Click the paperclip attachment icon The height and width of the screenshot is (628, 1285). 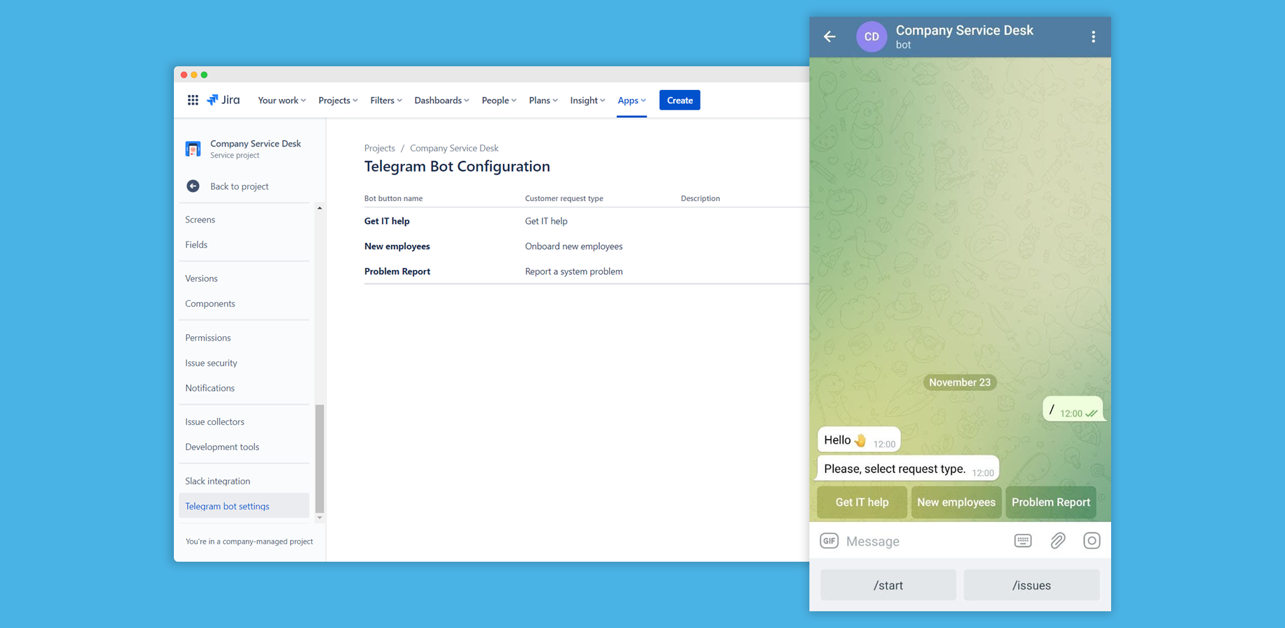click(1058, 541)
